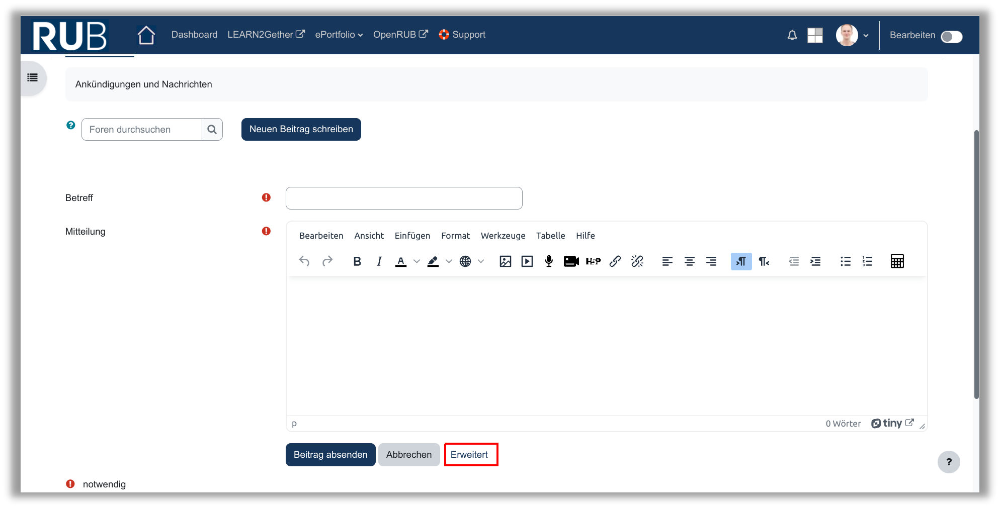1001x508 pixels.
Task: Open the Einfügen menu in the editor
Action: (412, 236)
